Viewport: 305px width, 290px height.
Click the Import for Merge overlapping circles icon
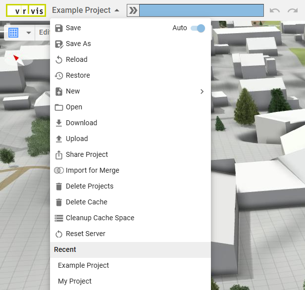coord(59,170)
